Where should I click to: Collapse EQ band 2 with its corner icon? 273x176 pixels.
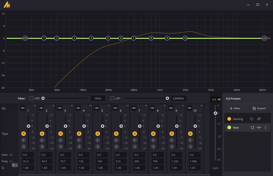tap(53, 106)
